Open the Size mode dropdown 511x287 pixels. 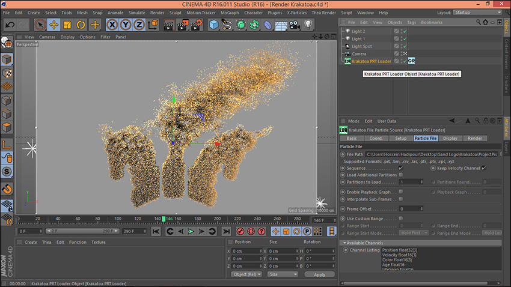point(283,274)
